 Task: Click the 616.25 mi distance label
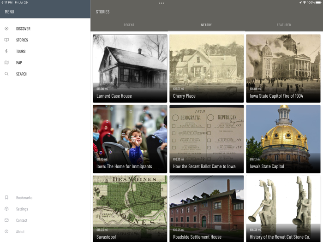(x=179, y=230)
